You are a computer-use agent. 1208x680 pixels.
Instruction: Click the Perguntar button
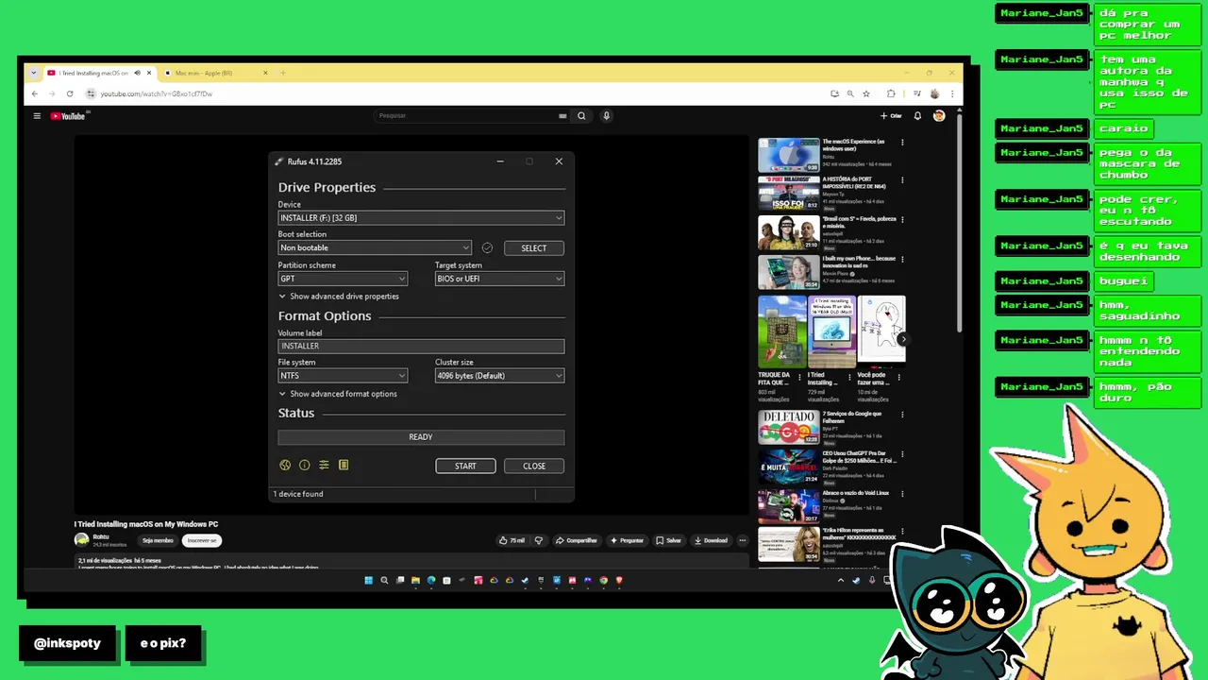(x=627, y=540)
